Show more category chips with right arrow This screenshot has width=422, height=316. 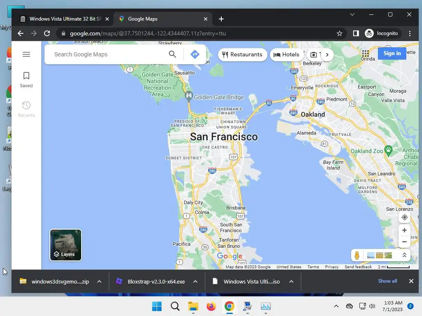[327, 55]
